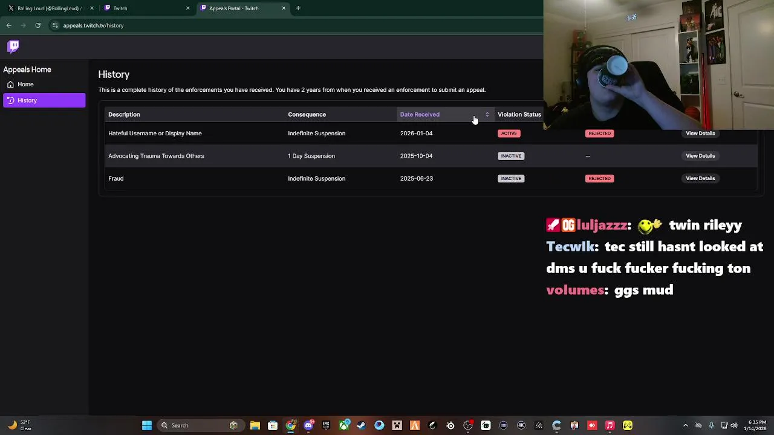Open OBS Studio from the taskbar
The height and width of the screenshot is (435, 774).
click(468, 425)
